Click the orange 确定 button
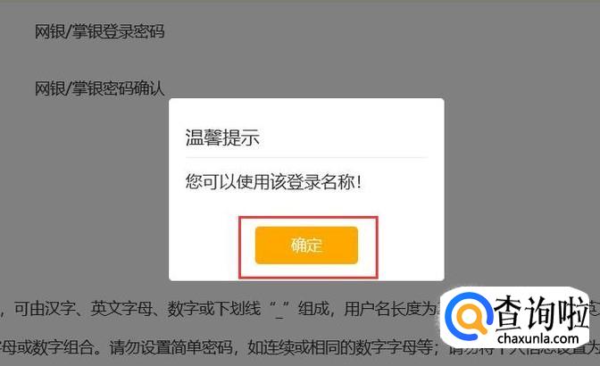 point(306,245)
